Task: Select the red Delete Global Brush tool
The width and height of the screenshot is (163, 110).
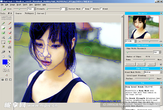Action: tap(10, 33)
